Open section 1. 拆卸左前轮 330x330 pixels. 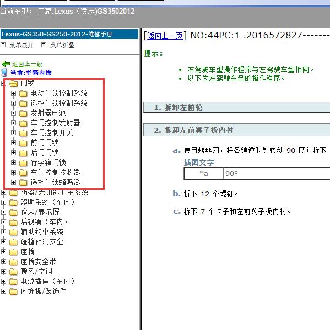236,107
